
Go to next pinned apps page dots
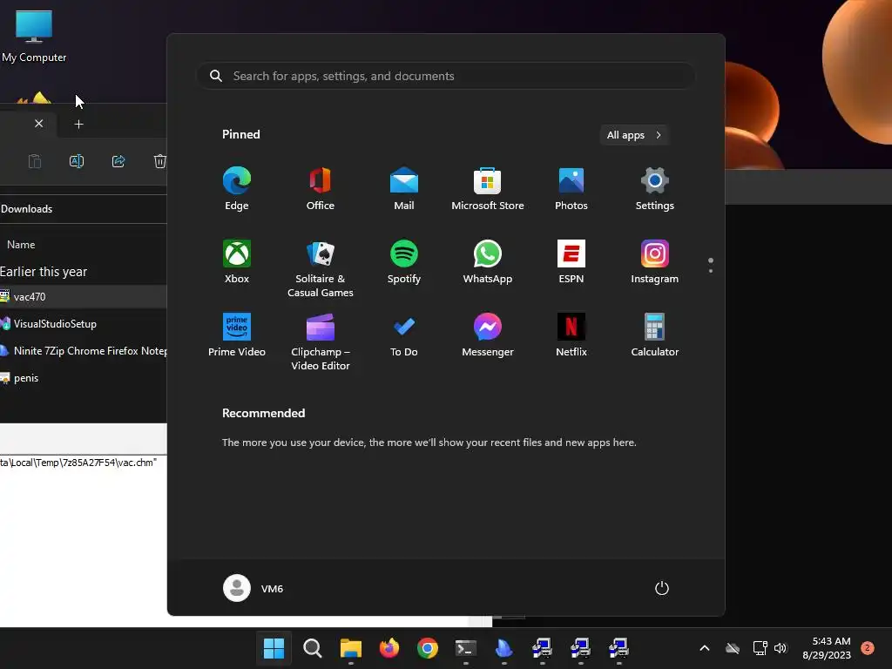click(x=711, y=266)
